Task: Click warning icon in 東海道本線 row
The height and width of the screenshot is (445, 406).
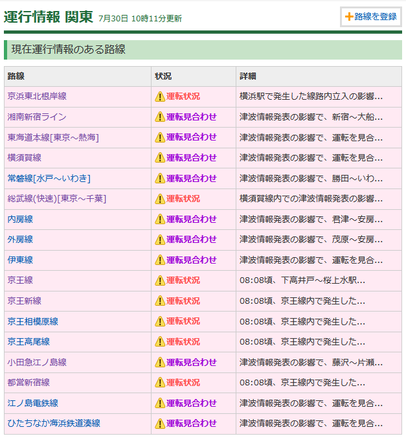Action: (x=160, y=137)
